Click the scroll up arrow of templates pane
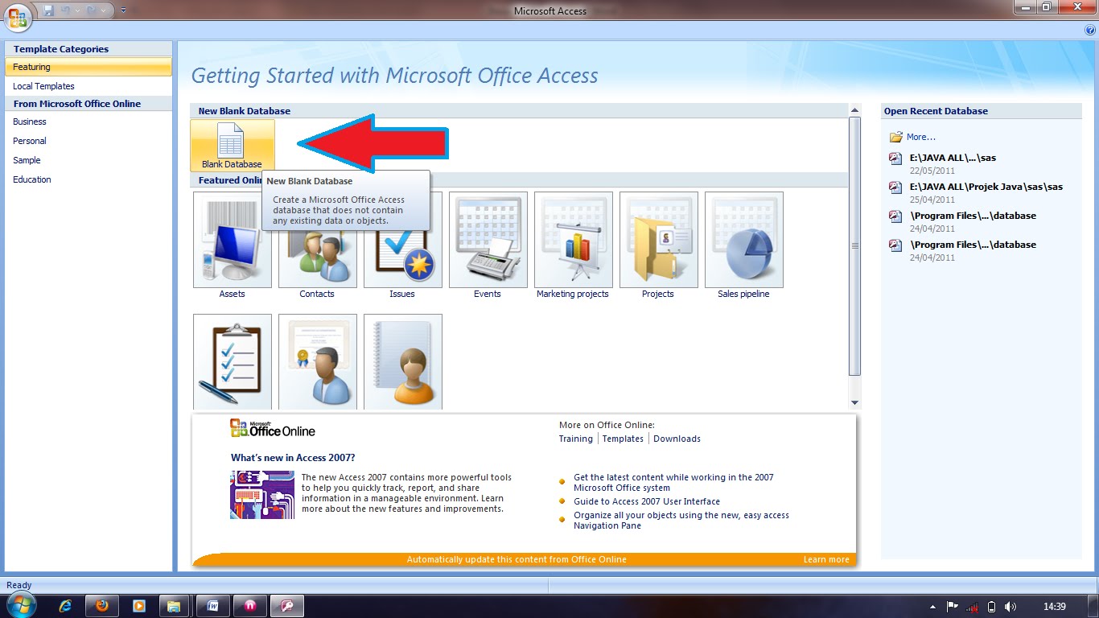The image size is (1099, 618). pos(855,110)
